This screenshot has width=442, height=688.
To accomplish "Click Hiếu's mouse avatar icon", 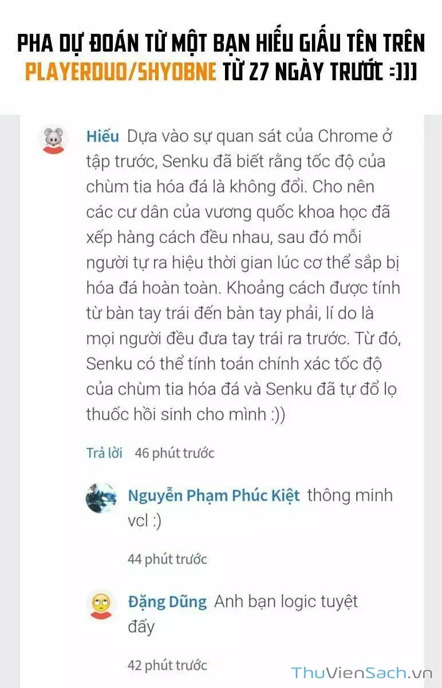I will coord(53,140).
